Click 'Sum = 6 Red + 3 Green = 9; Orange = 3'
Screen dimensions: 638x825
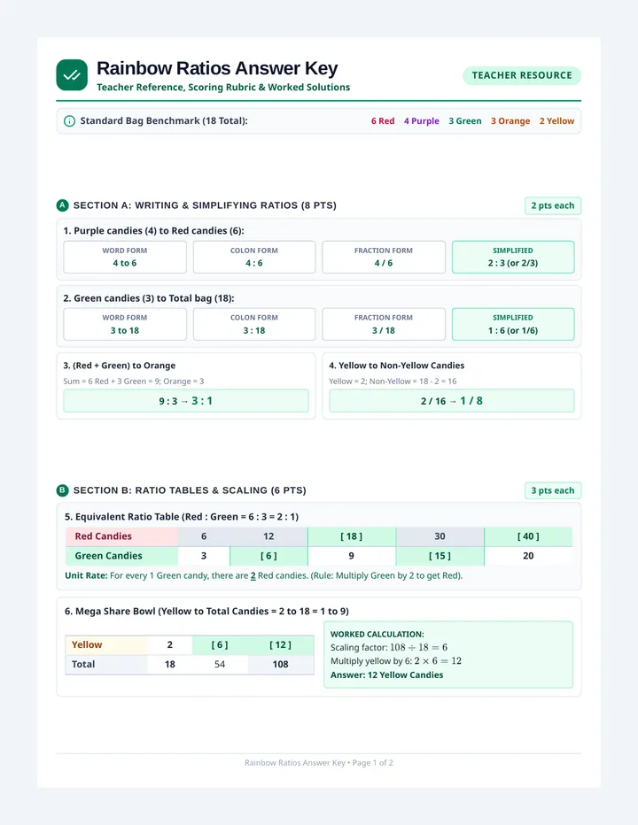tap(134, 382)
